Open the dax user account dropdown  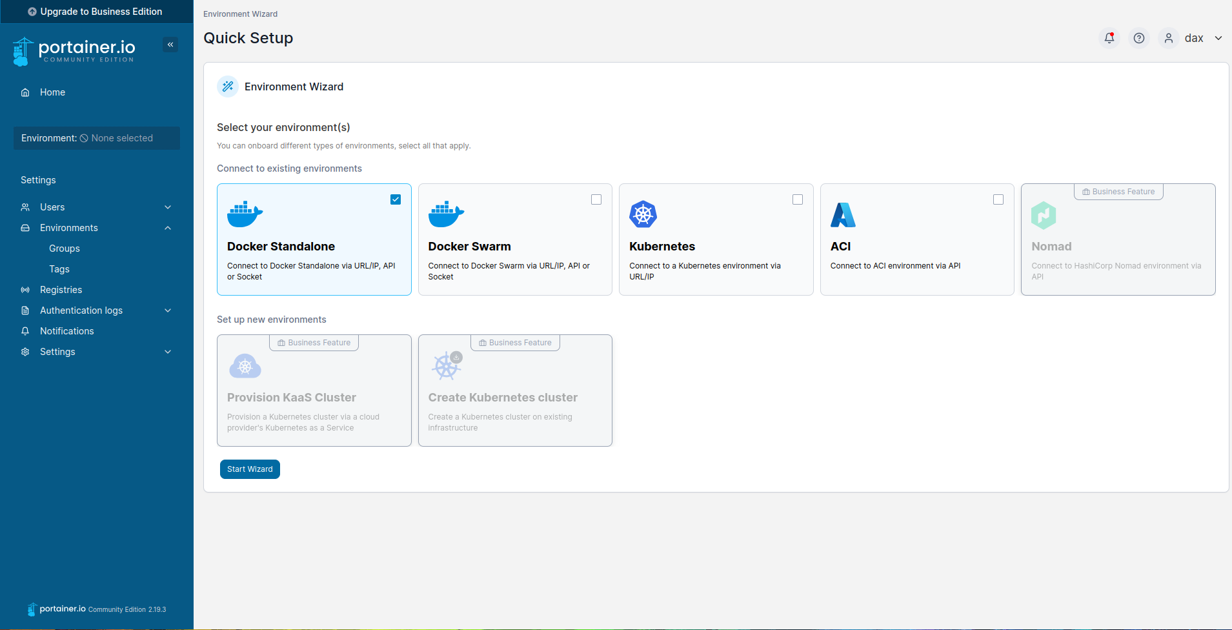coord(1193,38)
